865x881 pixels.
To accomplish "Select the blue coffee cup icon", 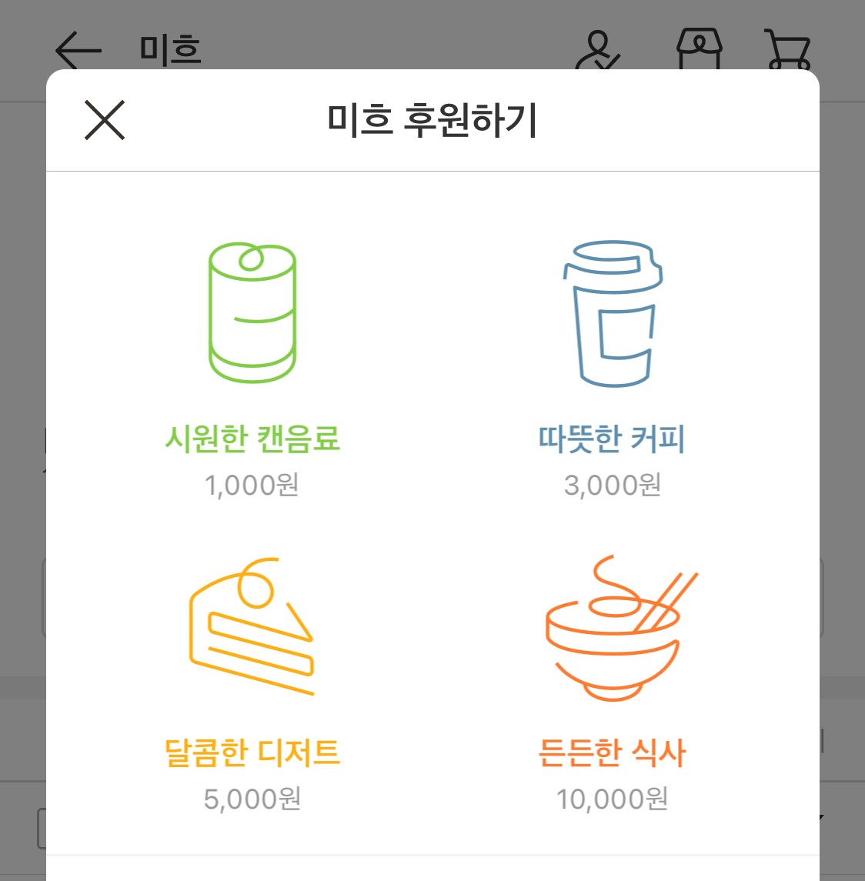I will tap(613, 313).
